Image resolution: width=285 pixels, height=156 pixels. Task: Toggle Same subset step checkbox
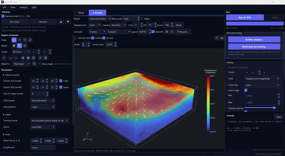[x=61, y=87]
